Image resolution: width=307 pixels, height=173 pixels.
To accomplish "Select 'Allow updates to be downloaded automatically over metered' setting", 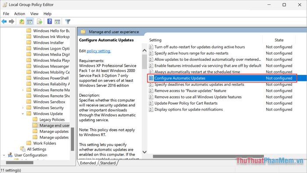I will click(x=207, y=60).
